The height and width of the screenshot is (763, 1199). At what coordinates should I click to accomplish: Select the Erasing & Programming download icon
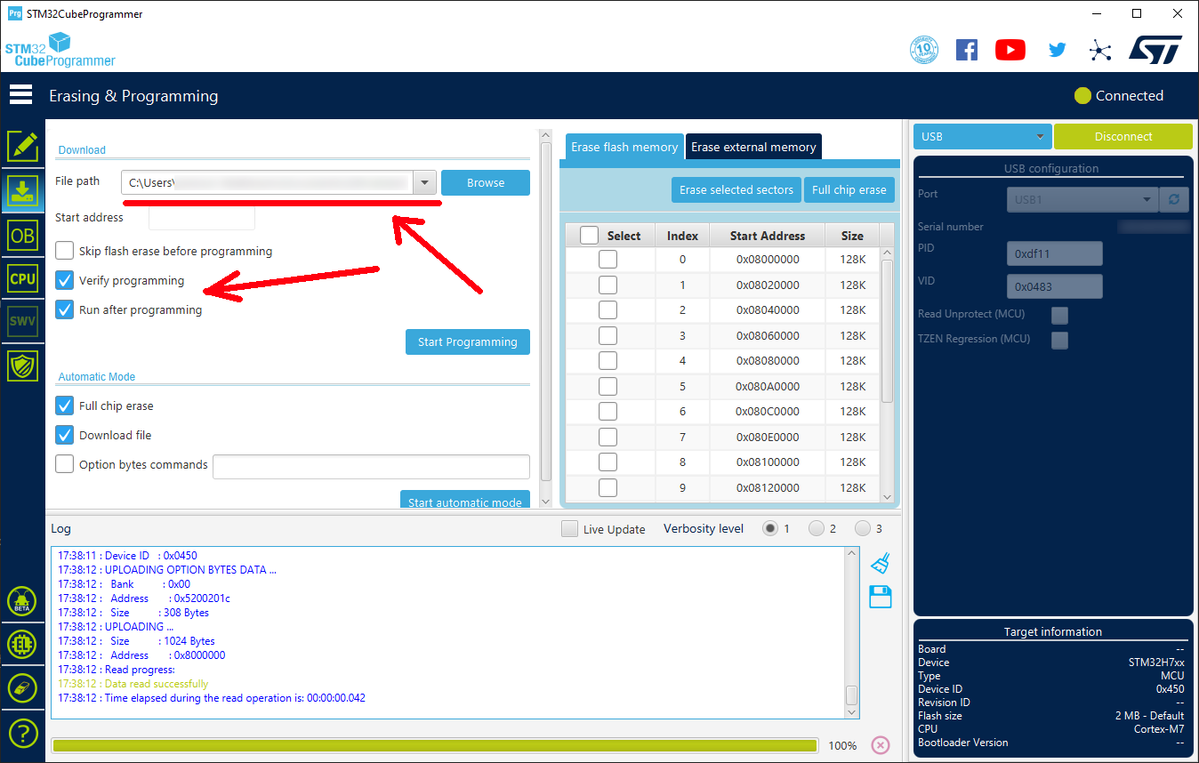(x=22, y=190)
